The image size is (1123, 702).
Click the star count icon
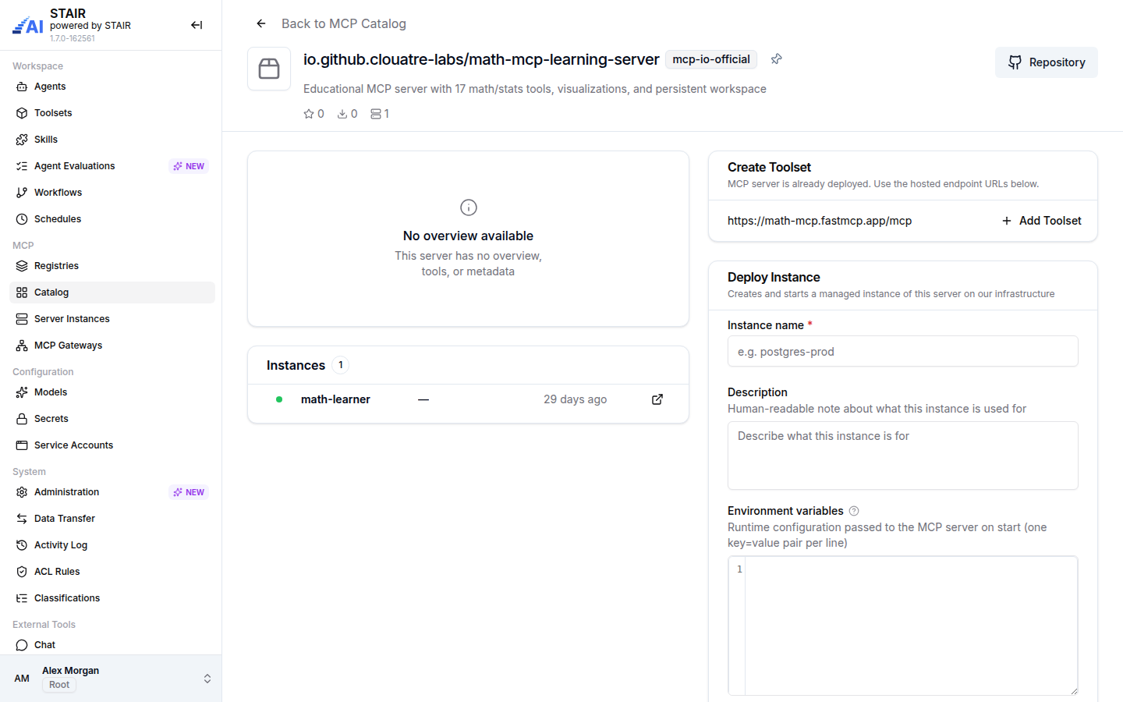309,114
